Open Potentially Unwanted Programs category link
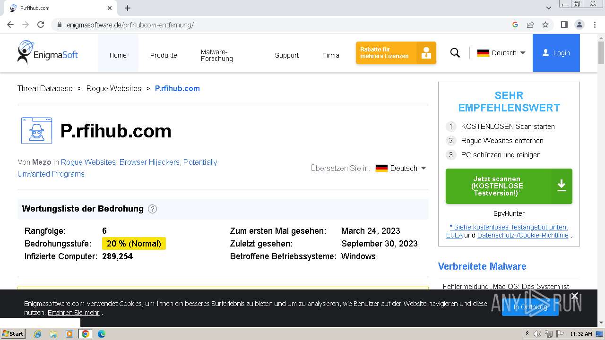This screenshot has width=605, height=340. click(117, 168)
